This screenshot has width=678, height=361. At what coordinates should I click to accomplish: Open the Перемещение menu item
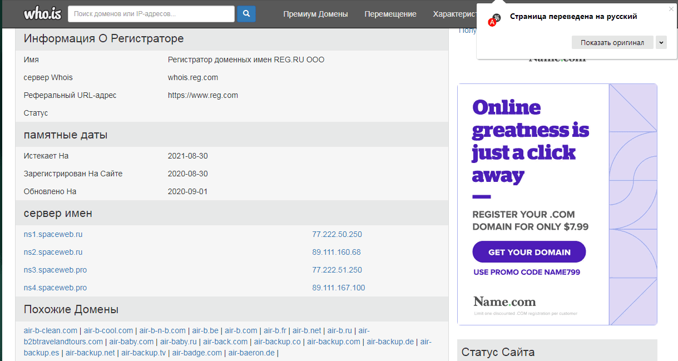pos(390,14)
